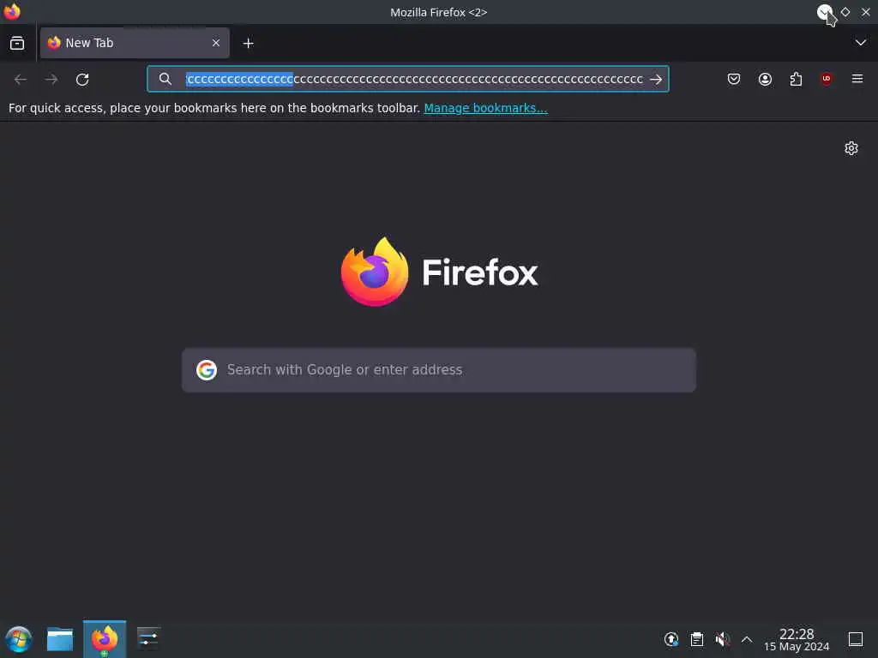Image resolution: width=878 pixels, height=658 pixels.
Task: Close the Firefox window
Action: point(866,12)
